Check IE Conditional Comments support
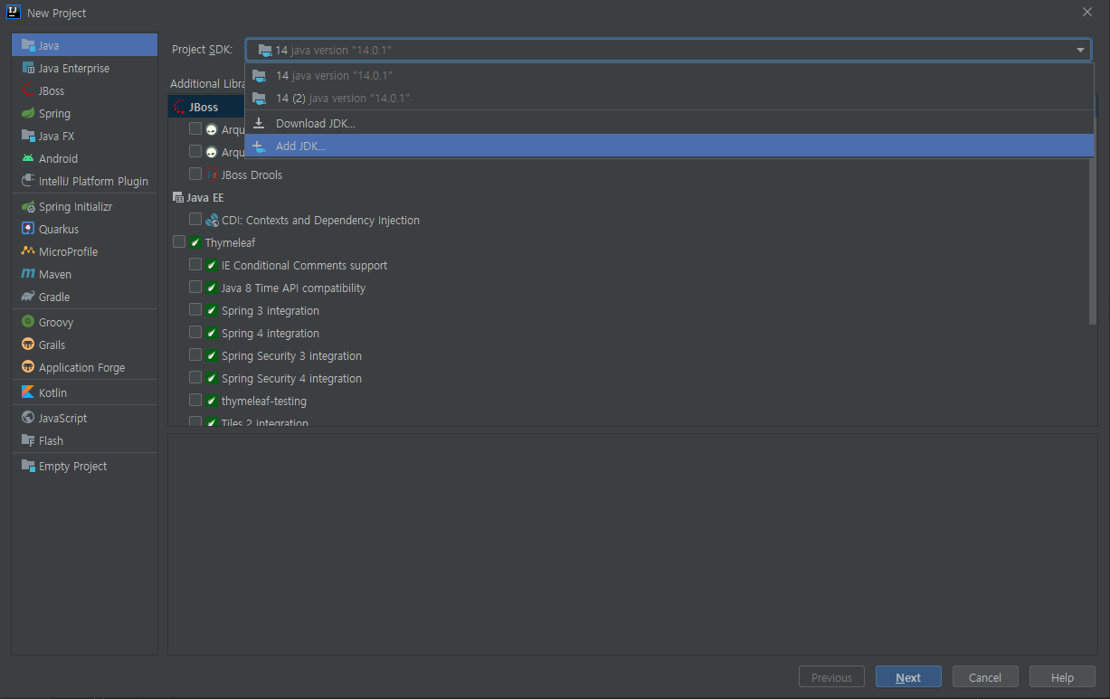The height and width of the screenshot is (699, 1110). tap(195, 264)
